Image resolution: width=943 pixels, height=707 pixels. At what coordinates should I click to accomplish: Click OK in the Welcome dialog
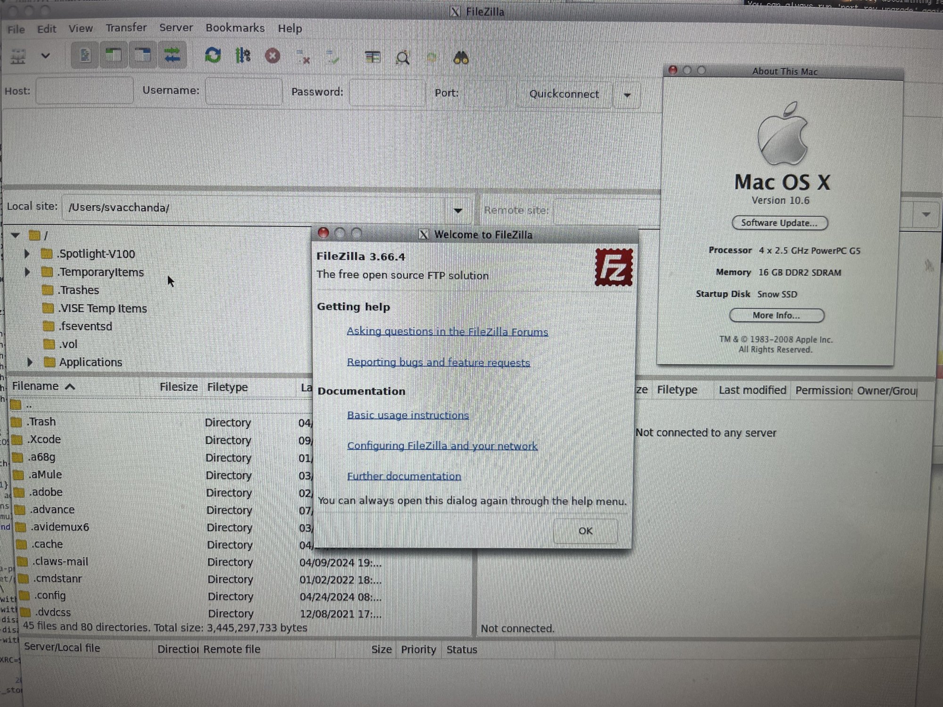click(585, 531)
